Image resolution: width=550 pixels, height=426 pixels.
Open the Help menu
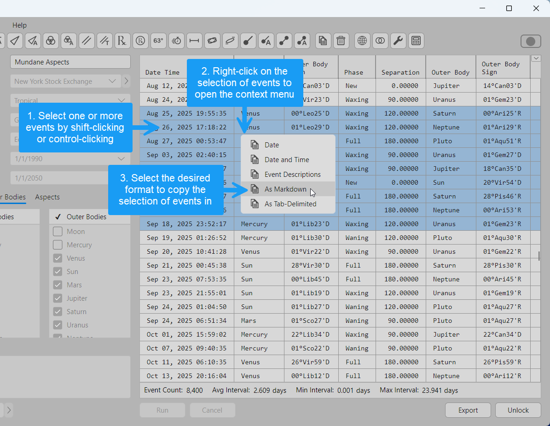[19, 25]
